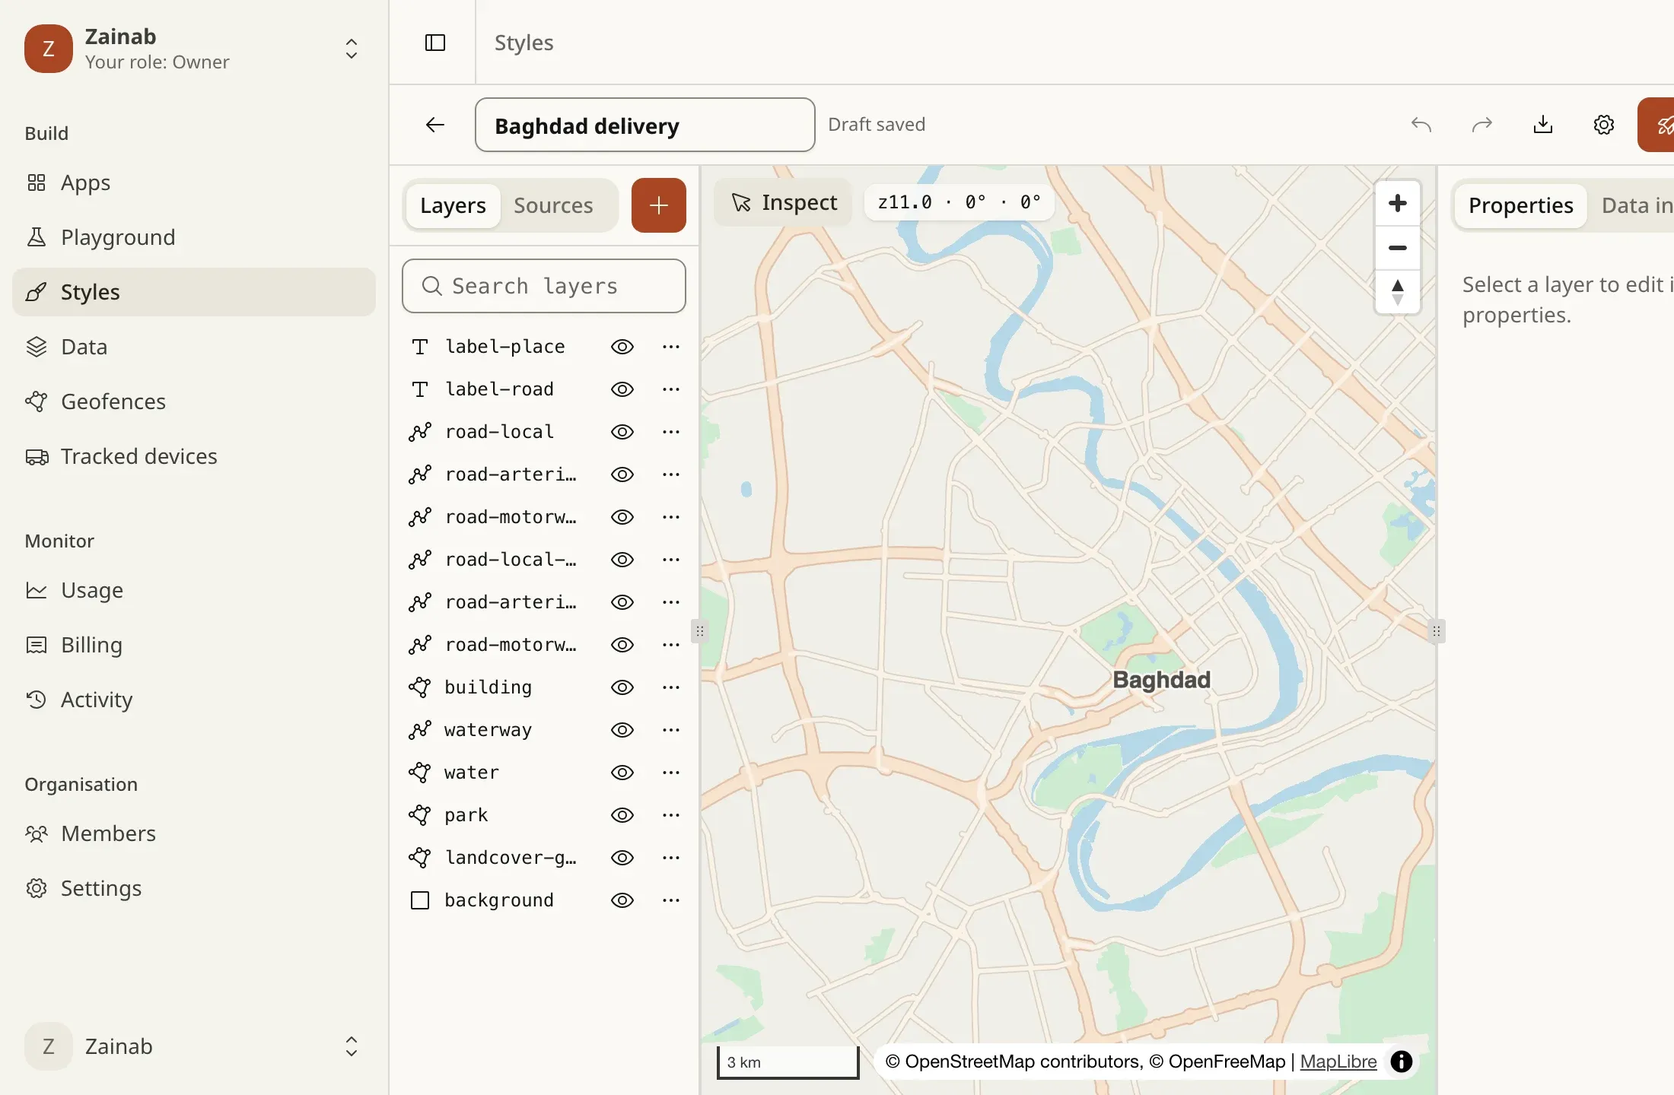Toggle visibility of water layer
The width and height of the screenshot is (1674, 1095).
(622, 773)
